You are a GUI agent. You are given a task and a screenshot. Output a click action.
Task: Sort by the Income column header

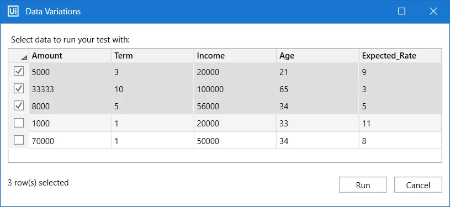[235, 56]
